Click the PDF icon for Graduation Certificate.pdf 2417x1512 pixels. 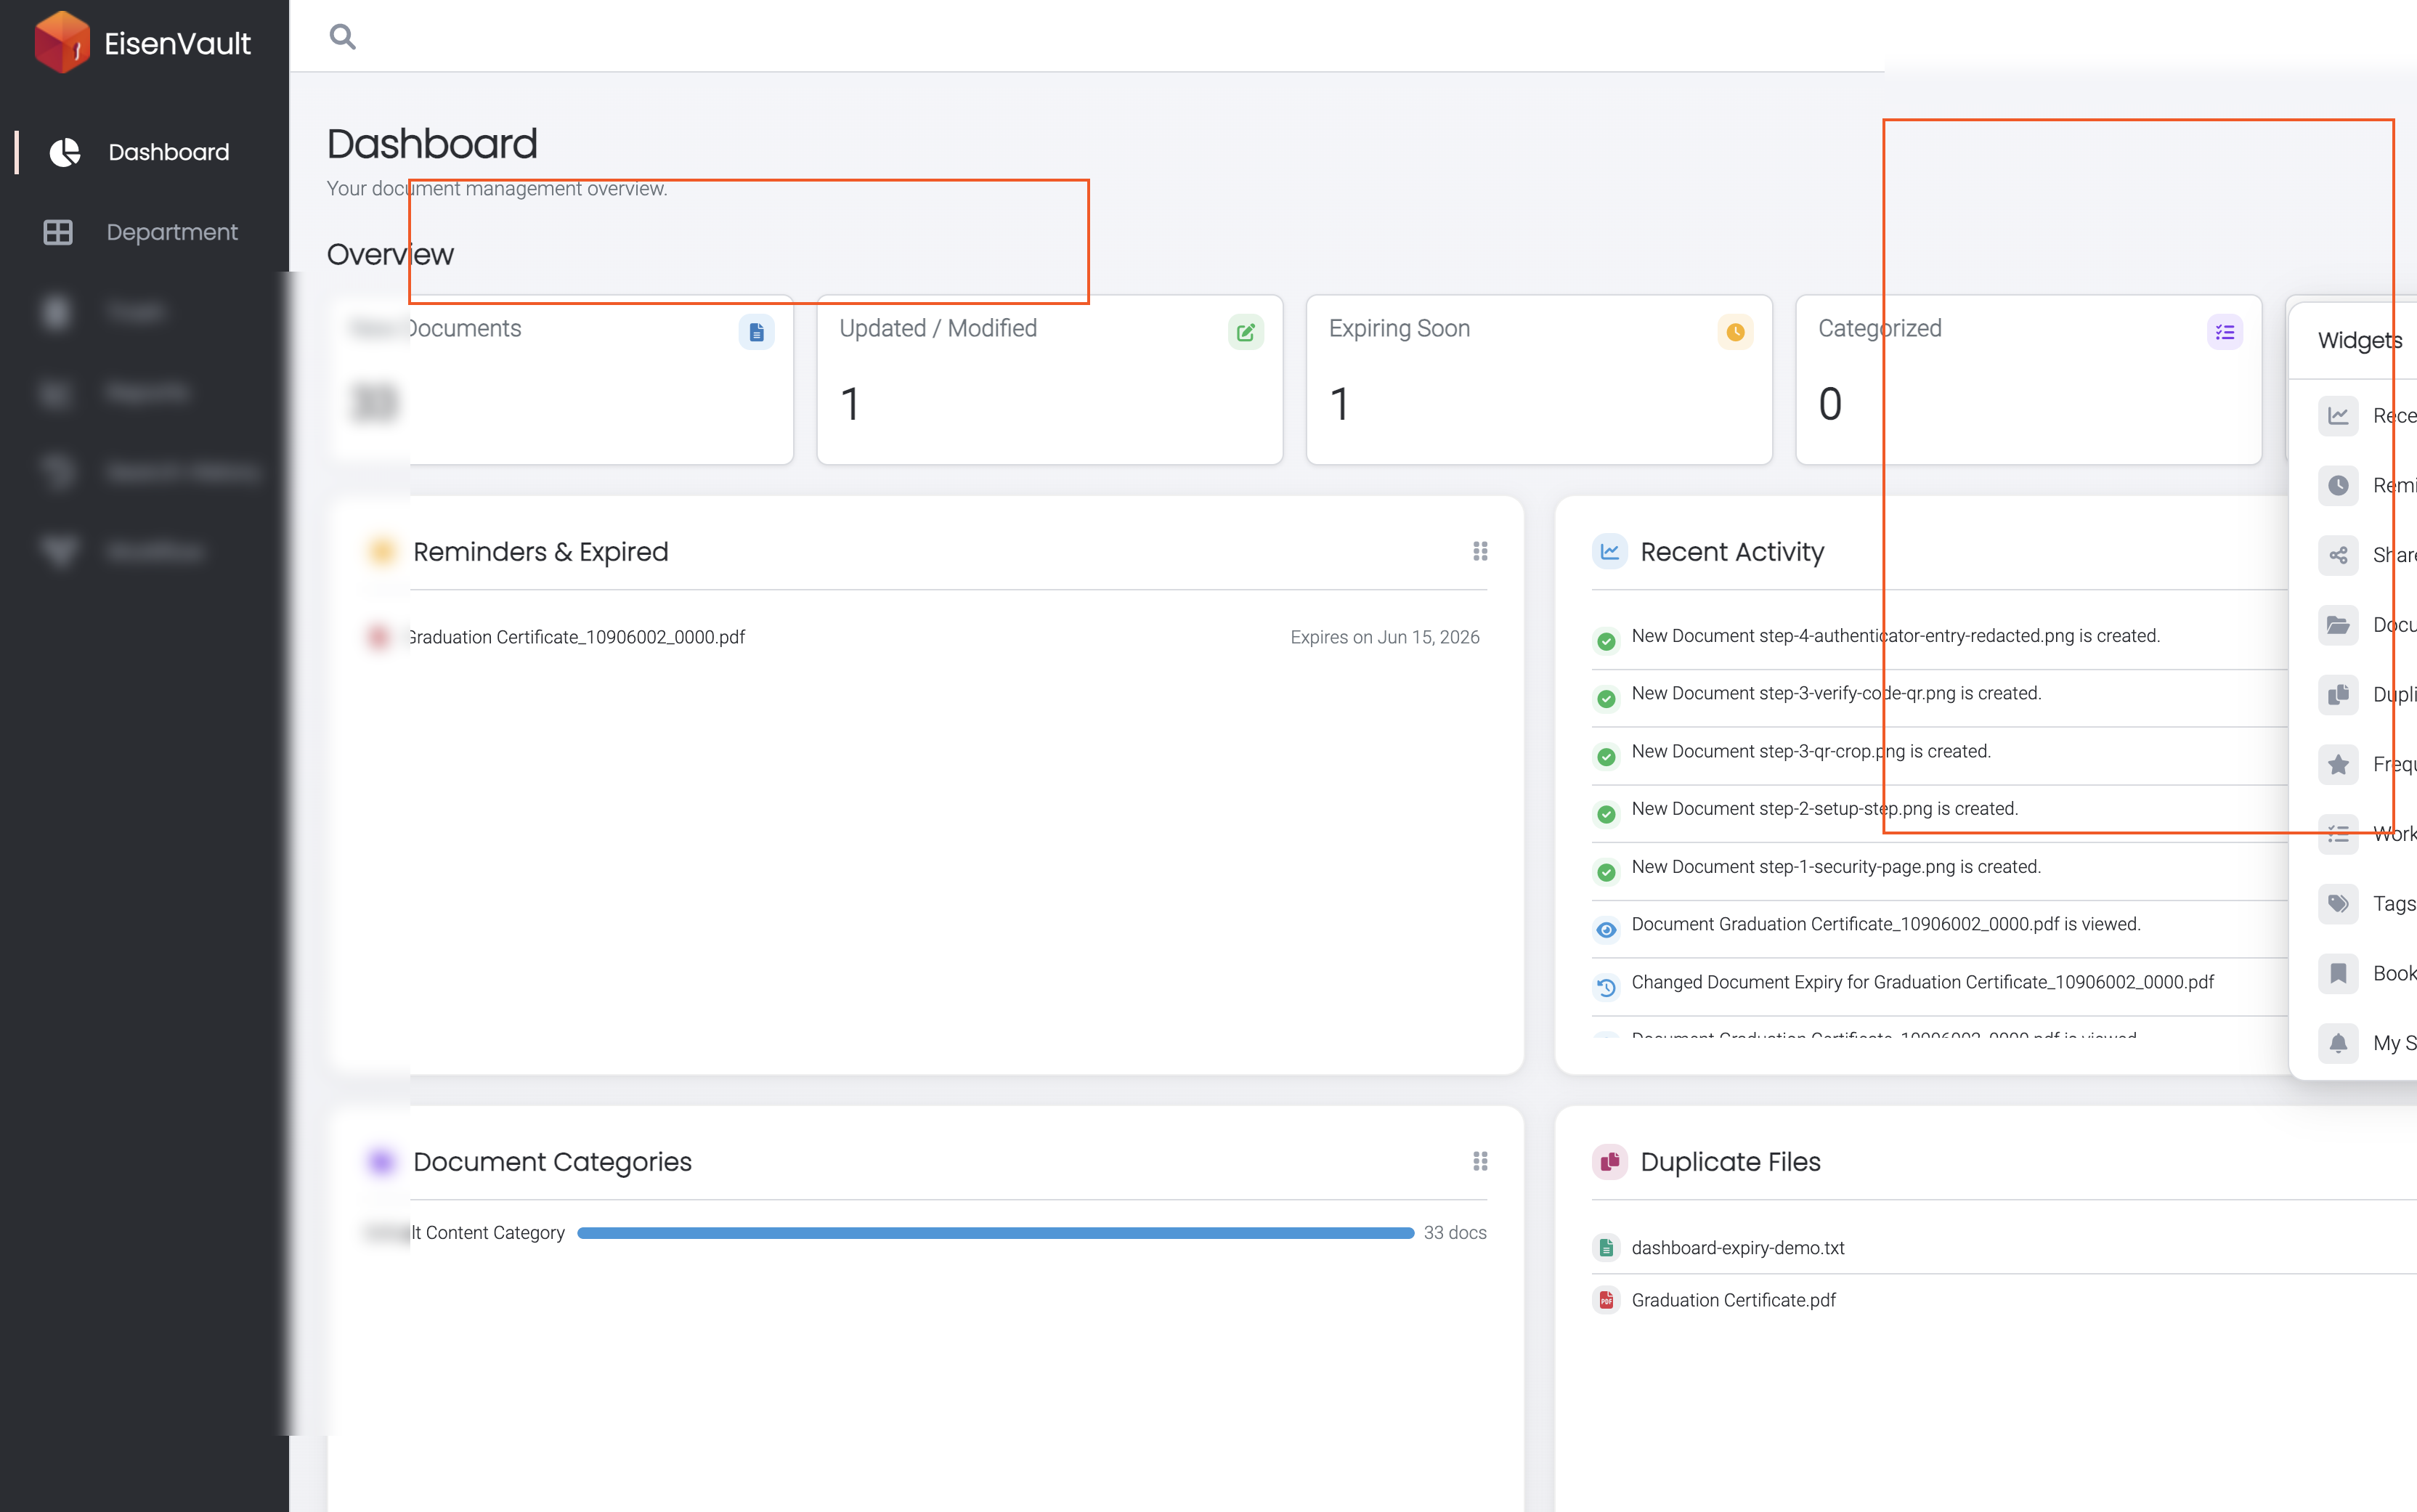pos(1606,1299)
